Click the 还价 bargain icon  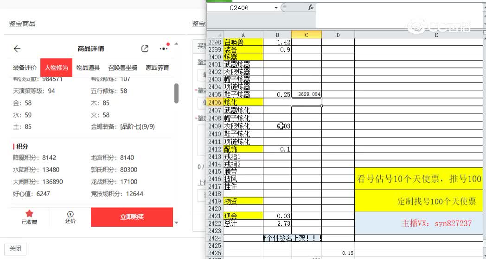(x=70, y=214)
